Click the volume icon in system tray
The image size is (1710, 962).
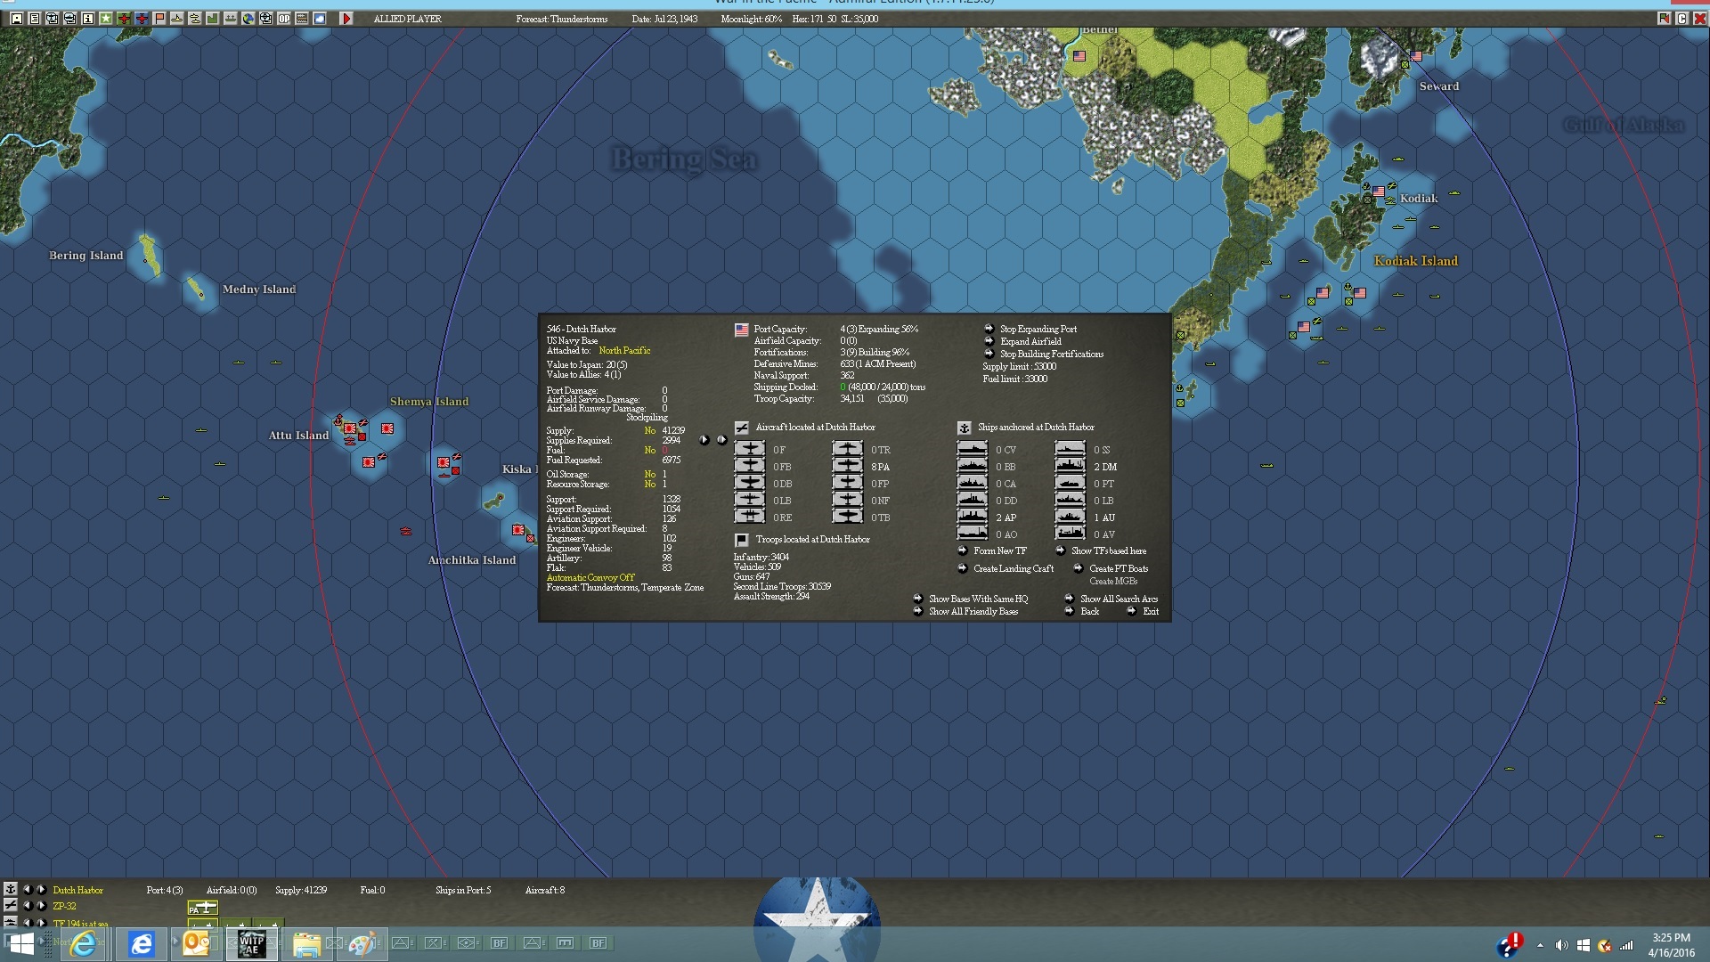coord(1561,945)
